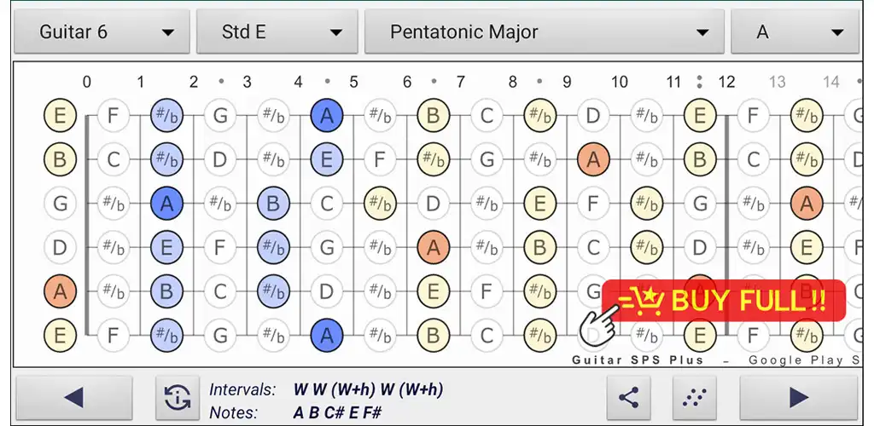Tap blue sharp/flat on D string fret 4

click(x=273, y=247)
